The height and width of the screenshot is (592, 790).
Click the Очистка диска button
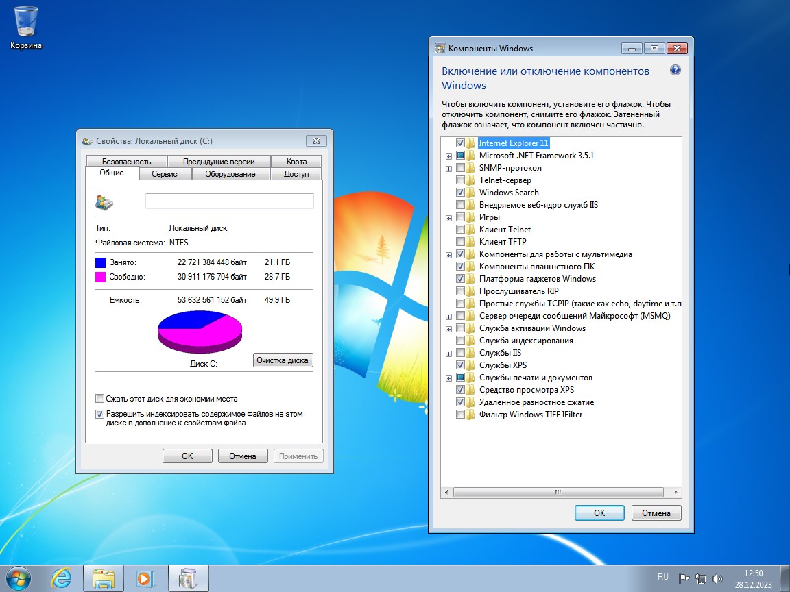(x=283, y=360)
